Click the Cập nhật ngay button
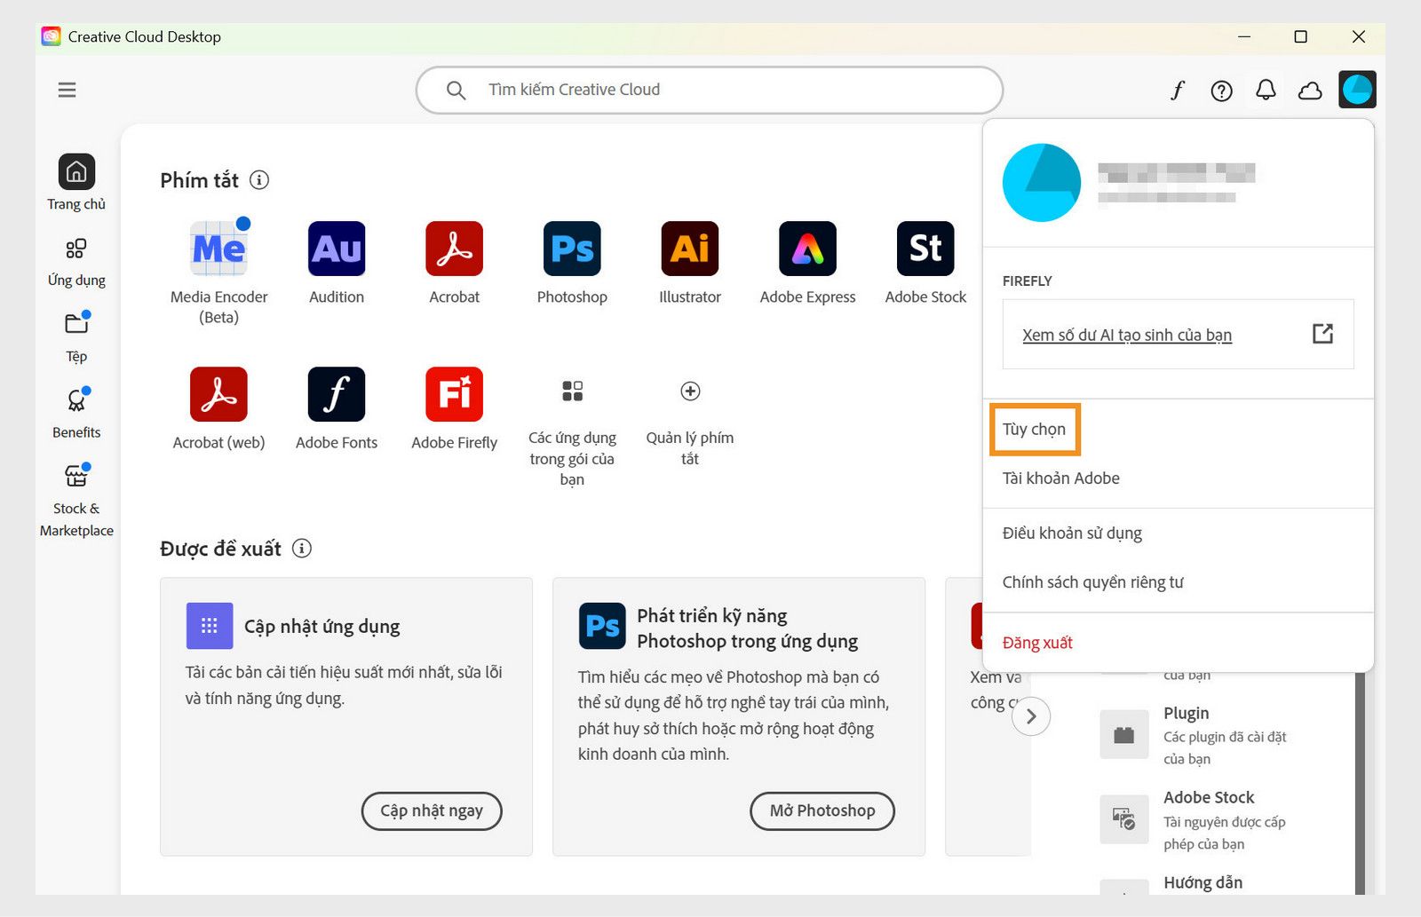The width and height of the screenshot is (1421, 917). (x=432, y=810)
